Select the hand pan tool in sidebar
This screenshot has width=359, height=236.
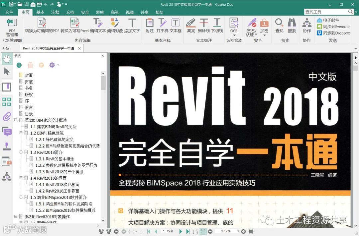click(7, 59)
